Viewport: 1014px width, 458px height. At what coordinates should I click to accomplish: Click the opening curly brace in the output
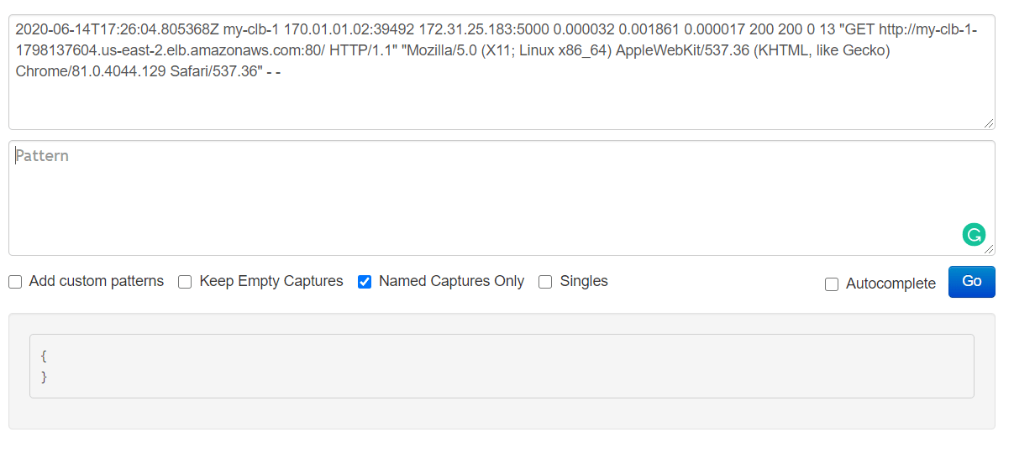tap(44, 356)
